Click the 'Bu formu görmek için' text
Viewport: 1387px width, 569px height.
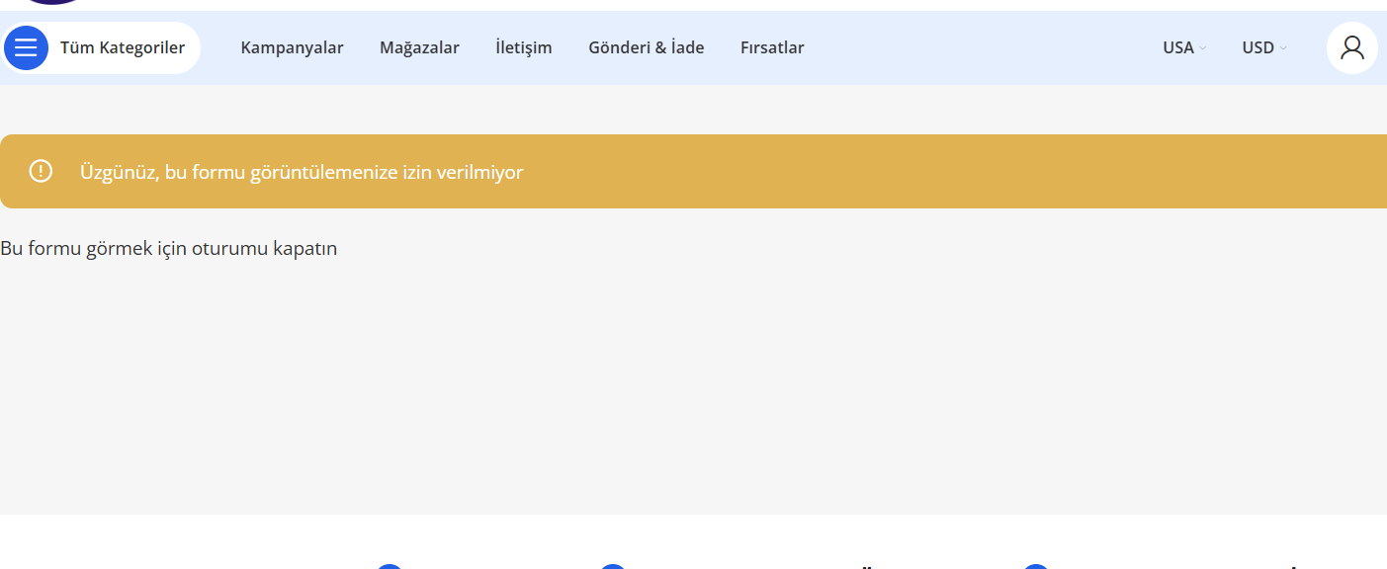tap(169, 248)
